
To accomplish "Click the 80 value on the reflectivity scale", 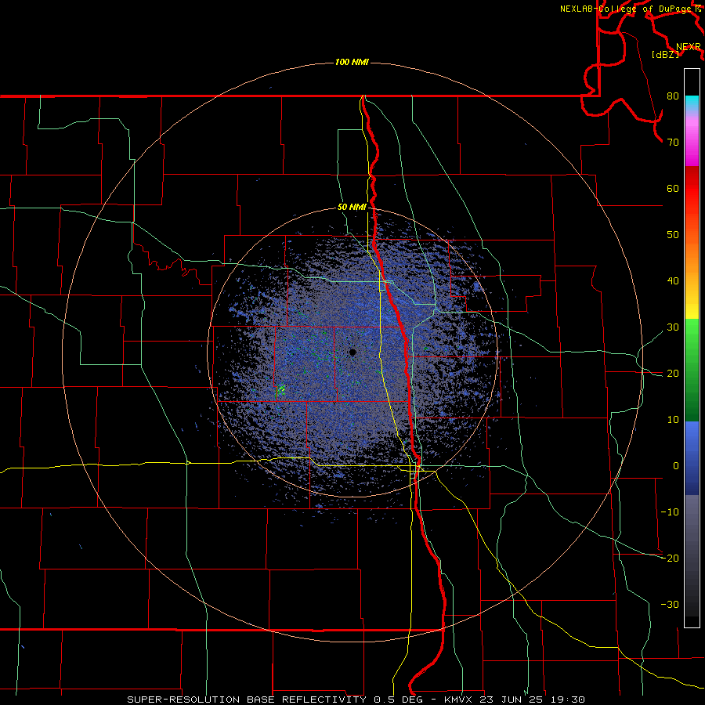I will (x=673, y=96).
